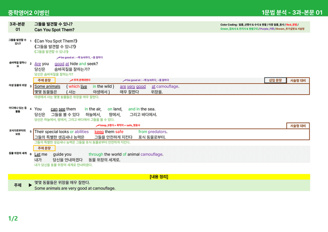Click the red word safe
The height and width of the screenshot is (232, 328).
coord(119,132)
